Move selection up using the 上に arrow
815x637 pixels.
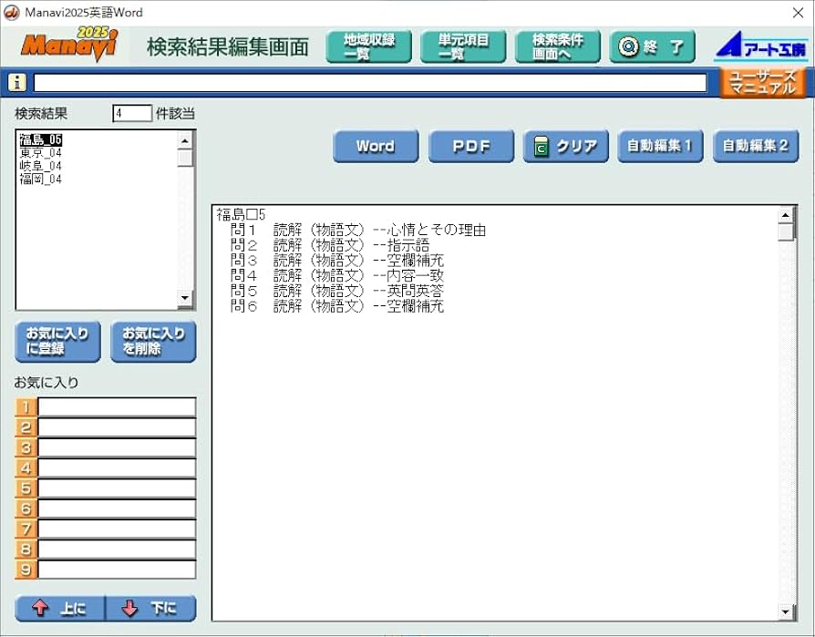click(x=58, y=608)
